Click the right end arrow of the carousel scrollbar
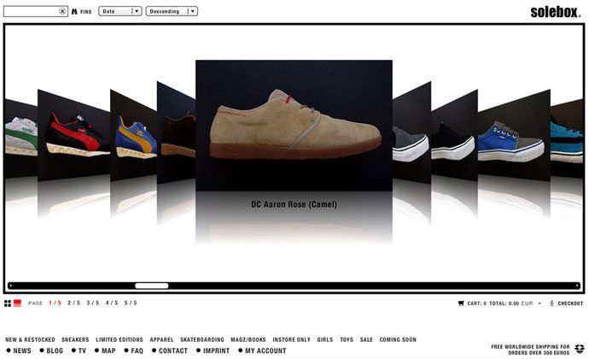This screenshot has width=589, height=359. pyautogui.click(x=577, y=286)
